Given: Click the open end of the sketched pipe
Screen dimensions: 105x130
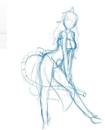Looking at the screenshot, I should tap(85, 95).
